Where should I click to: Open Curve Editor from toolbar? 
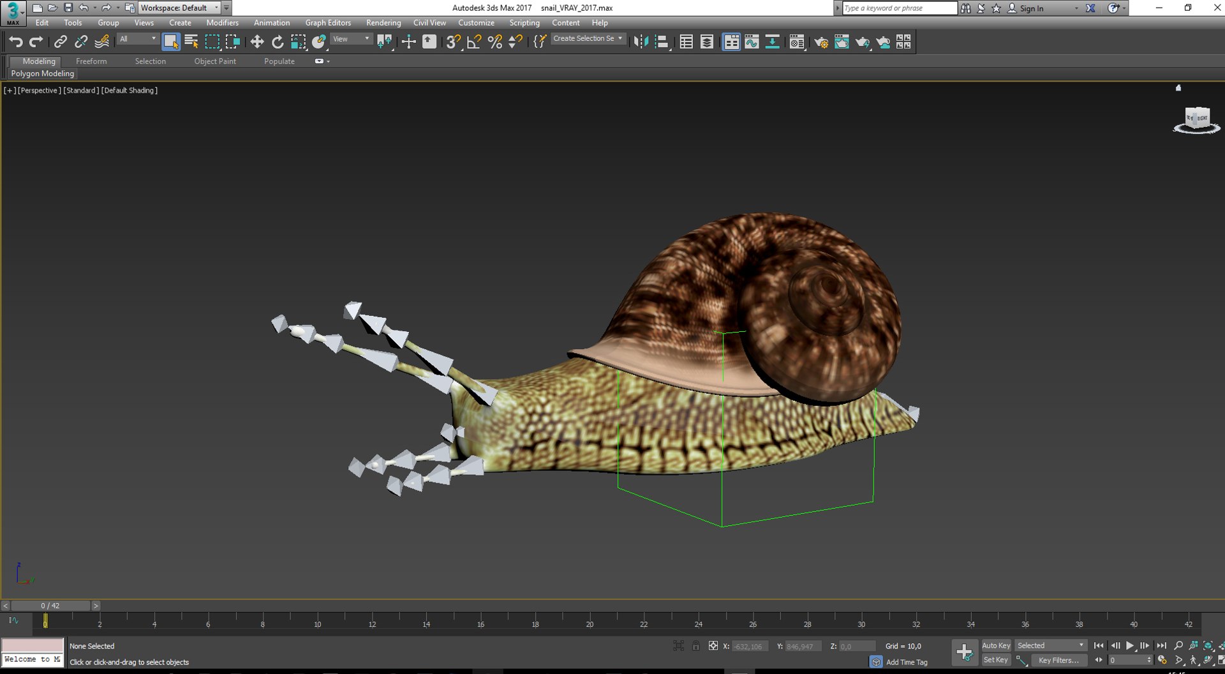[x=752, y=42]
